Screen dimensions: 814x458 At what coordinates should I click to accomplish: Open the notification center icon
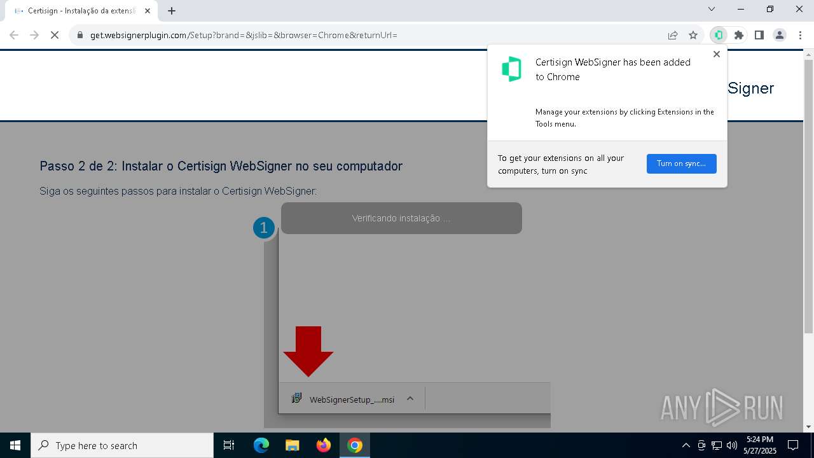(x=793, y=445)
